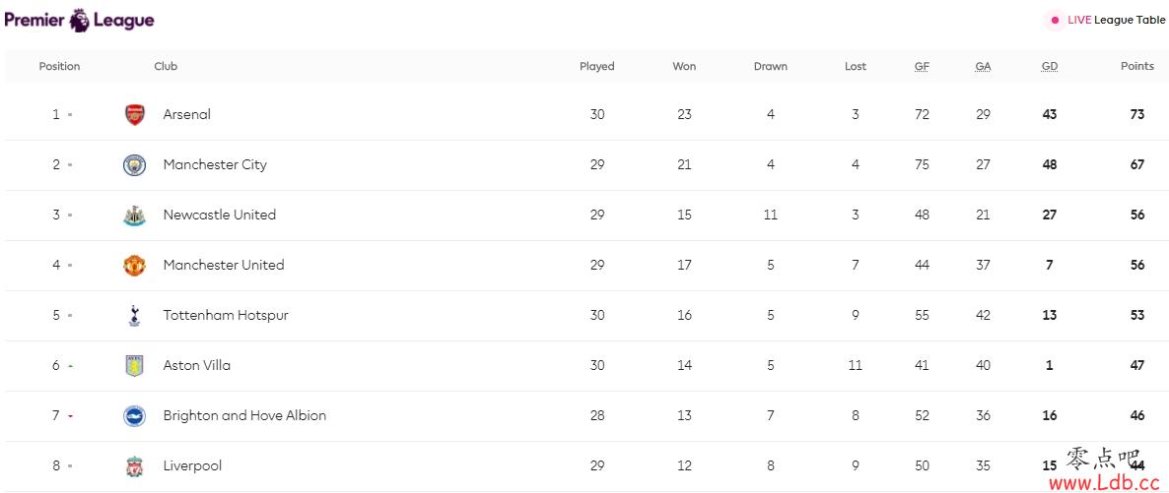Open the Brighton and Hove Albion link

[244, 415]
